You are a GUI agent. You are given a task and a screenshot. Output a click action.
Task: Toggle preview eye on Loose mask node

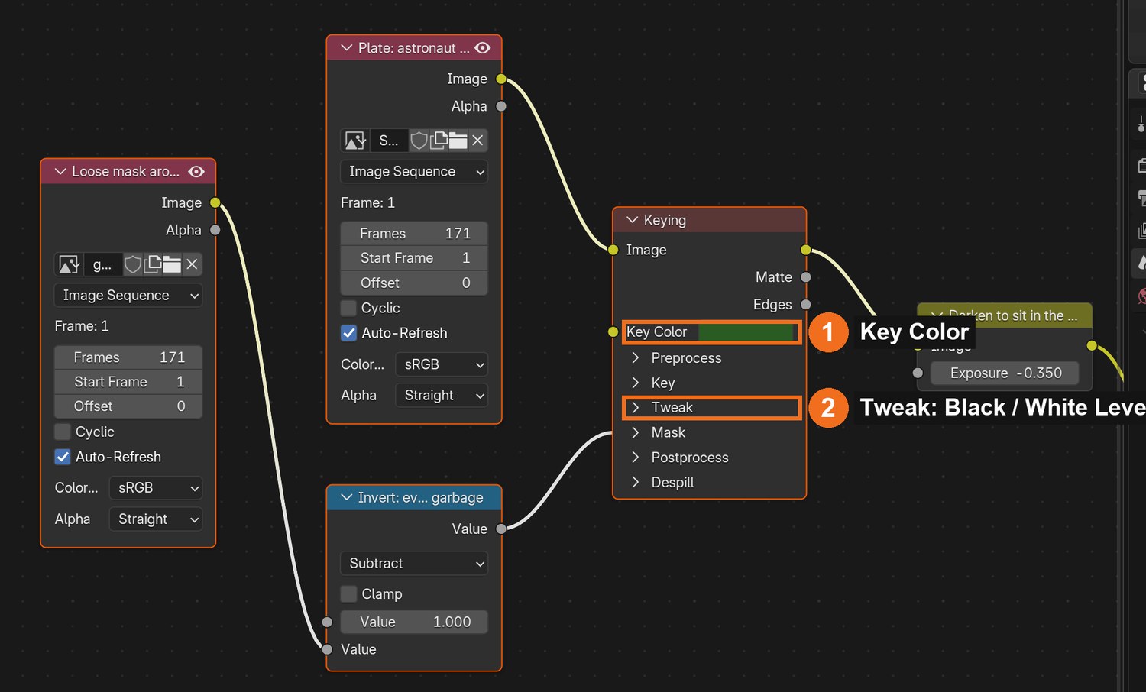pos(196,172)
